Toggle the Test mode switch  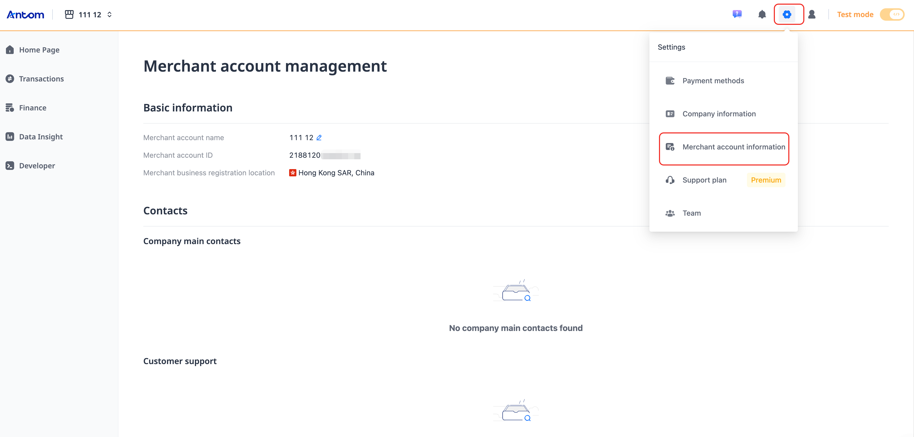coord(892,14)
